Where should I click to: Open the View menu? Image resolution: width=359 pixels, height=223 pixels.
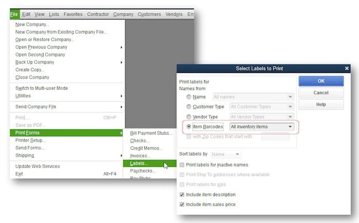(39, 14)
